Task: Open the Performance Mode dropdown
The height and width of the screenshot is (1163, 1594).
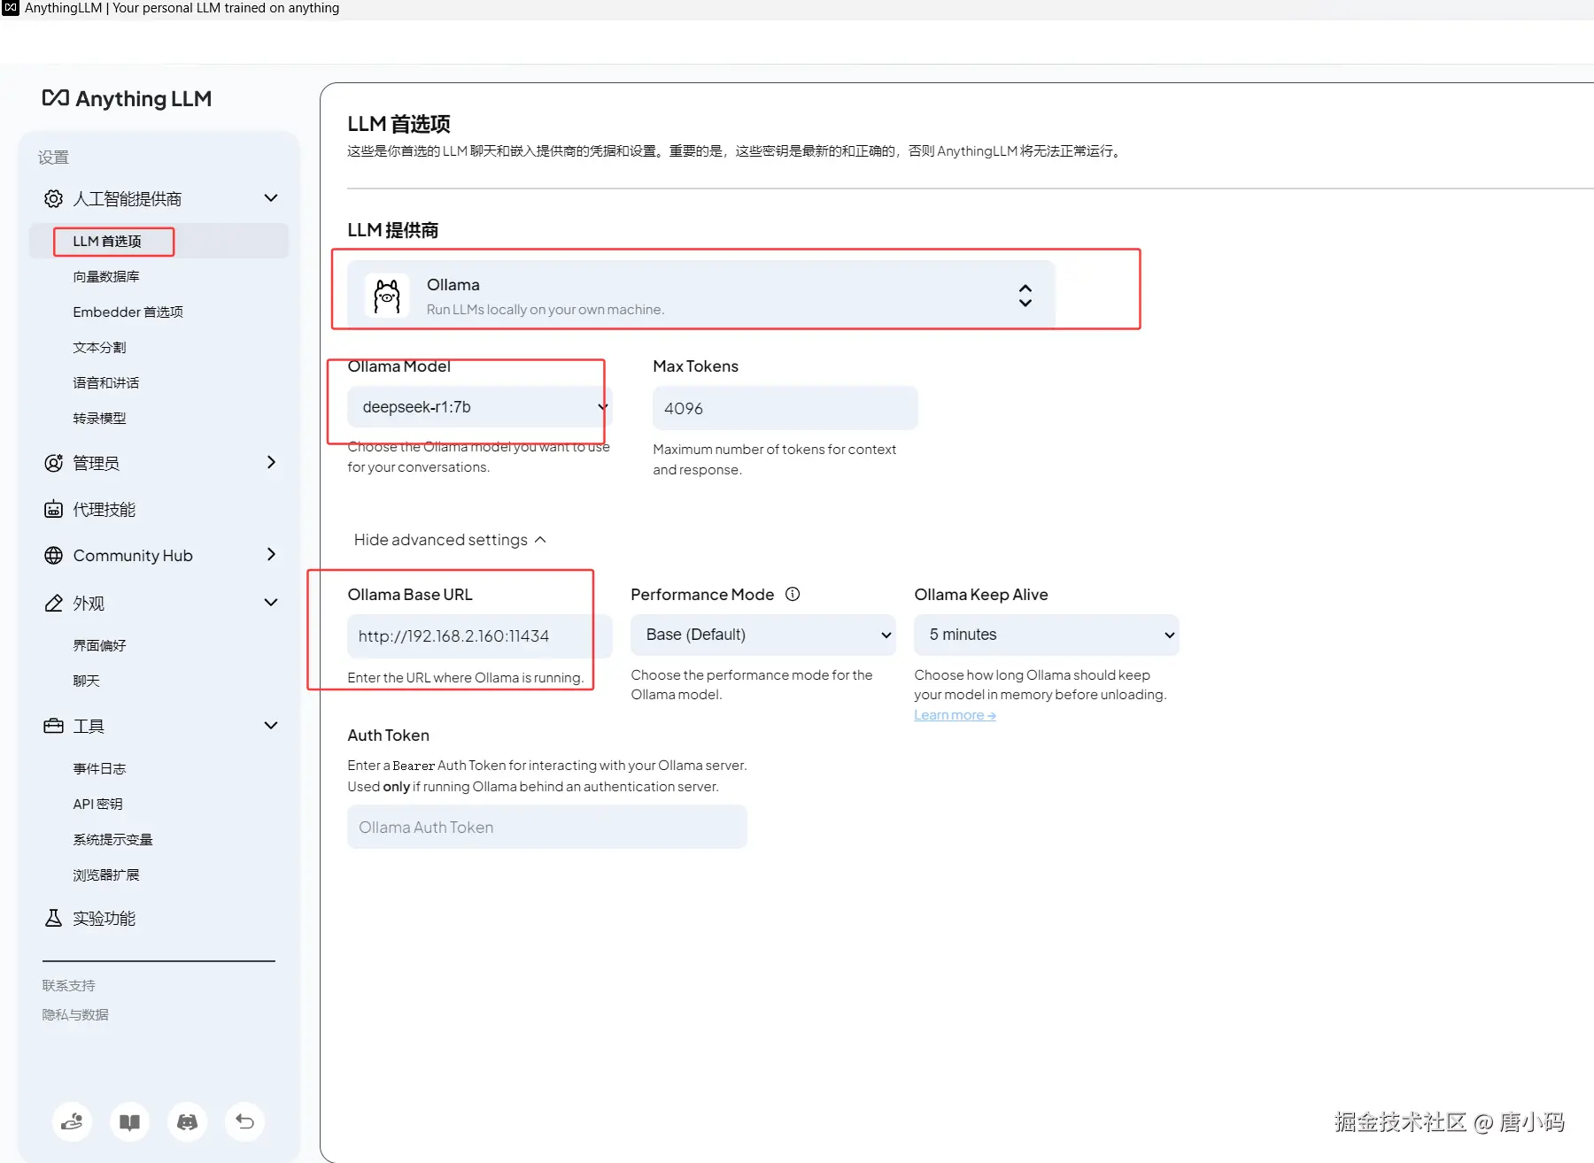Action: pos(763,635)
